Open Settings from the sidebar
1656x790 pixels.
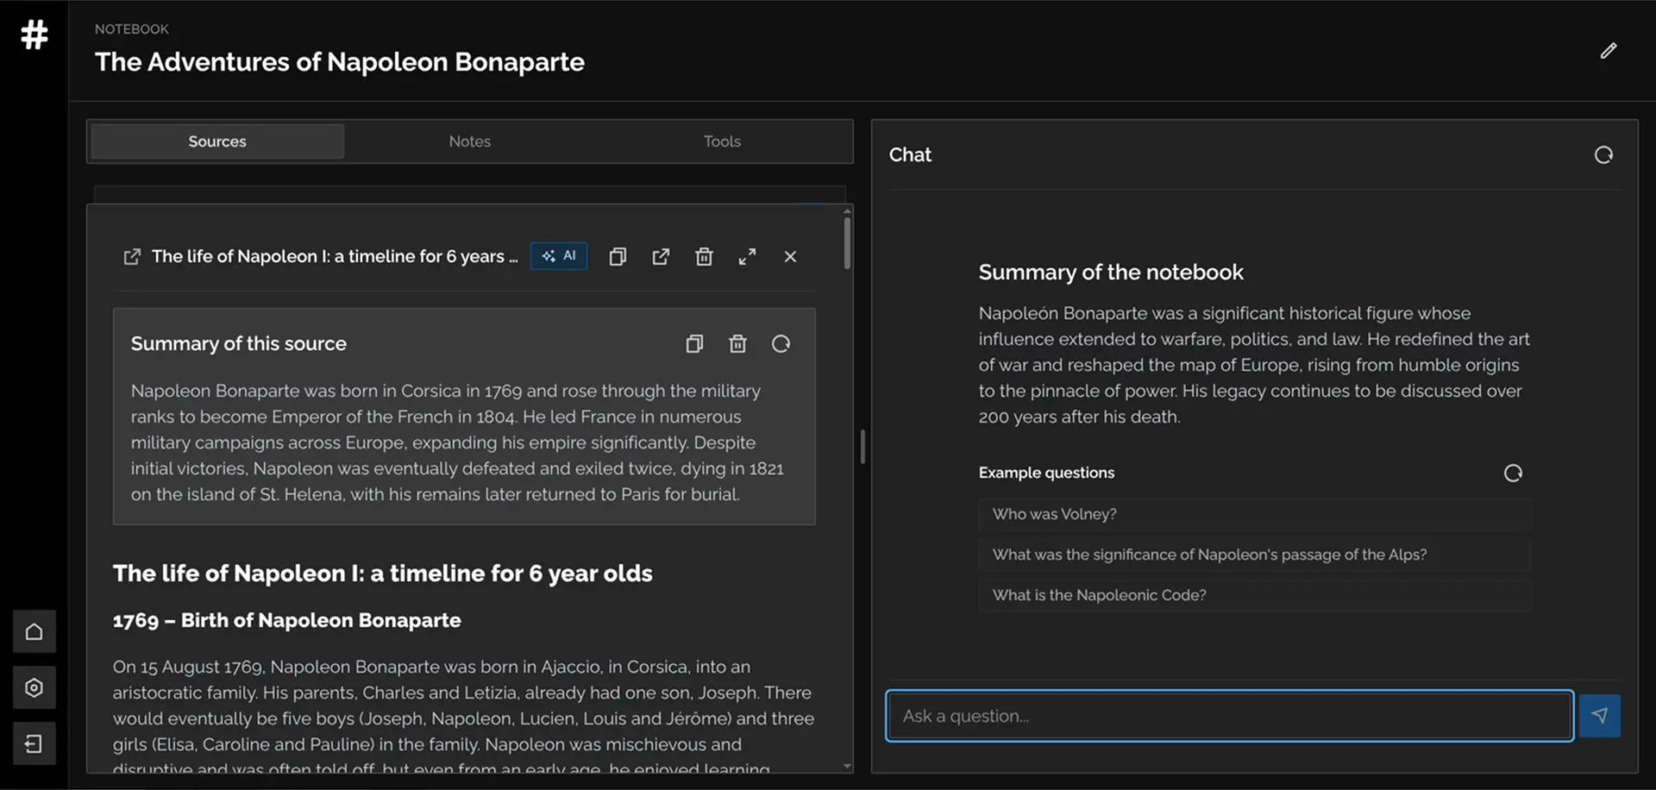(x=34, y=687)
